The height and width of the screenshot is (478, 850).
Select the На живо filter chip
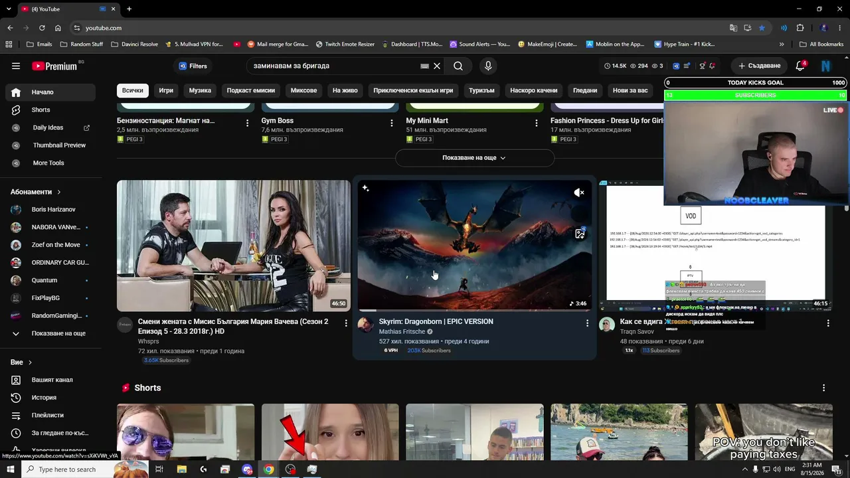click(x=345, y=90)
